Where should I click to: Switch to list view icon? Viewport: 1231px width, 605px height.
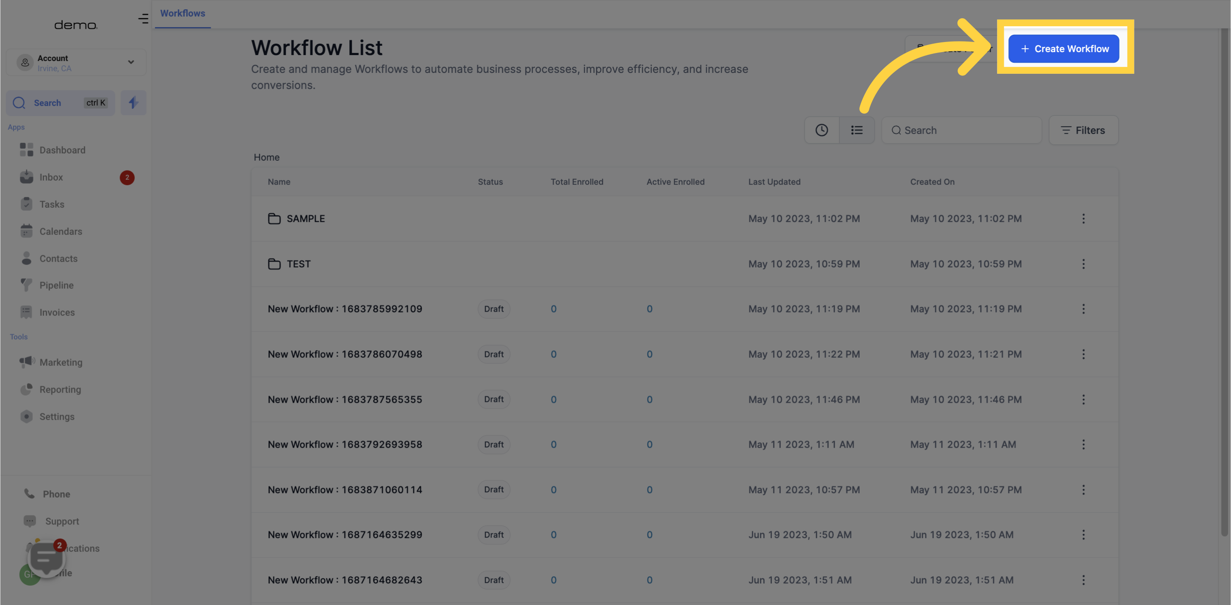pyautogui.click(x=857, y=130)
